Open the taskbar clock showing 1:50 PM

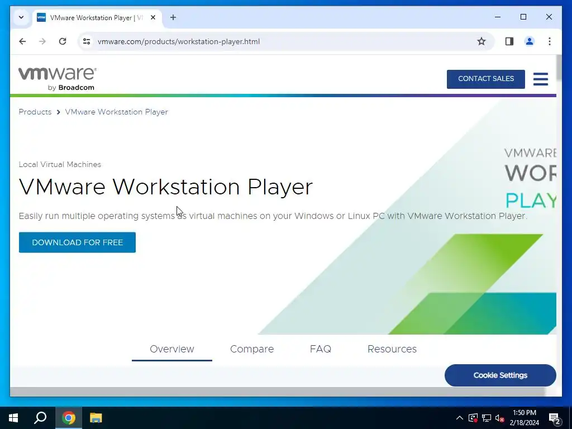524,418
